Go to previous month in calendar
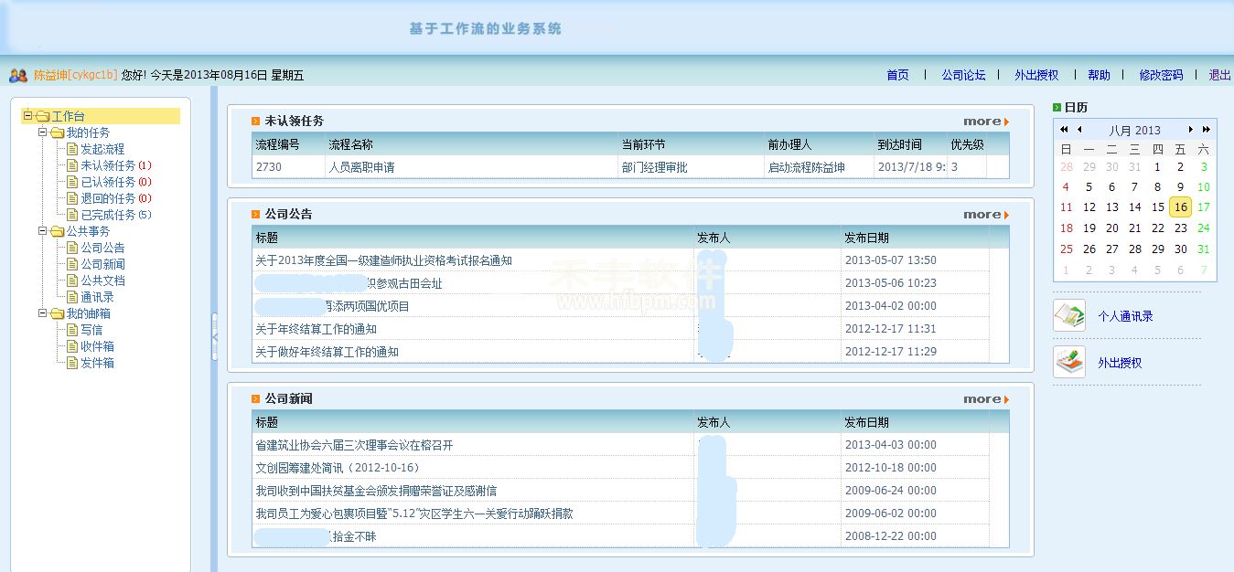The width and height of the screenshot is (1234, 572). click(1079, 130)
